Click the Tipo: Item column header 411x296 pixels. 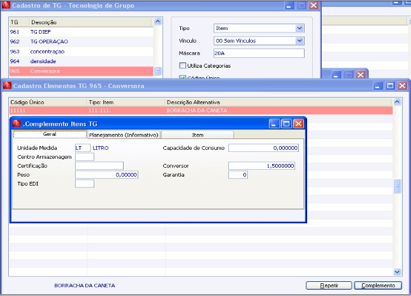126,102
